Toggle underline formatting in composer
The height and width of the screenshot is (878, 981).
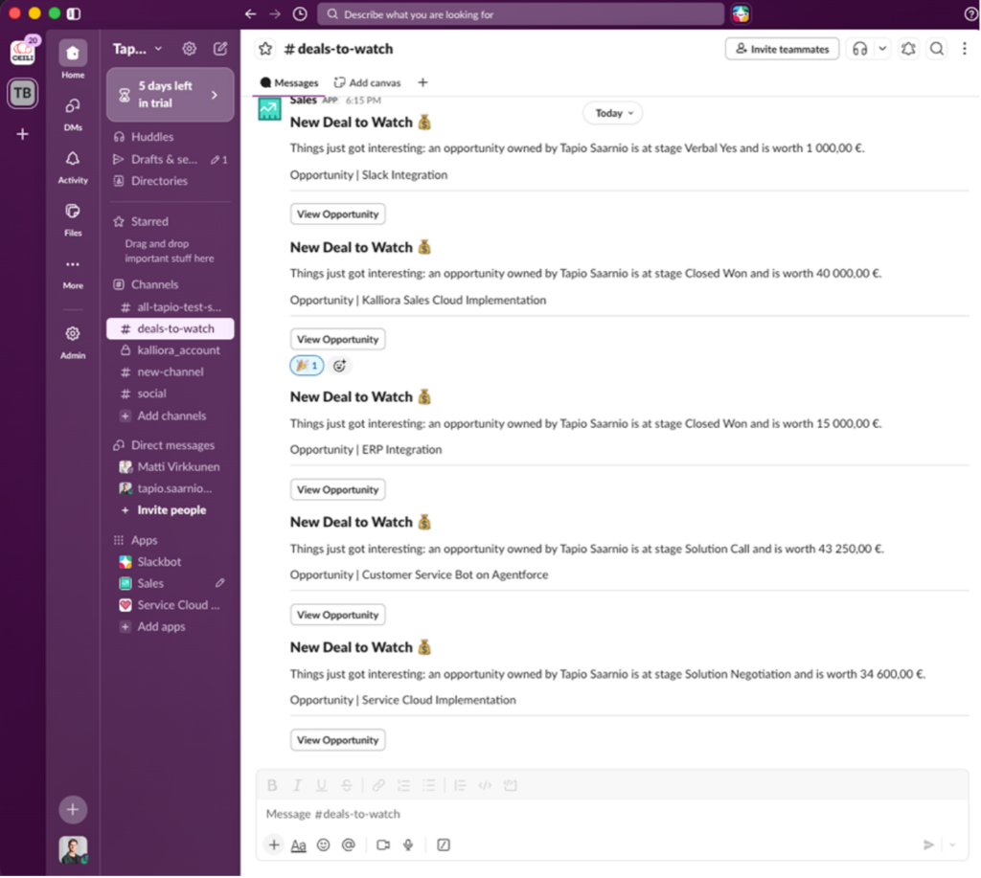pos(322,785)
